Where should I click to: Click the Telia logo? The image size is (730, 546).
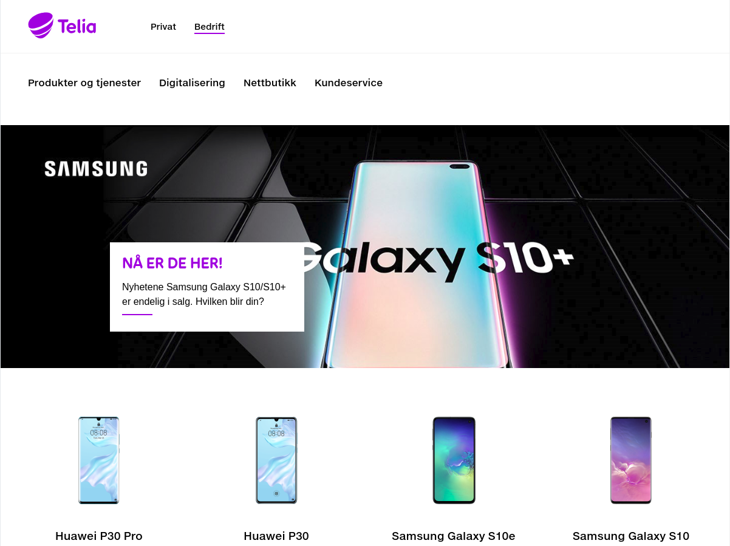click(x=62, y=26)
